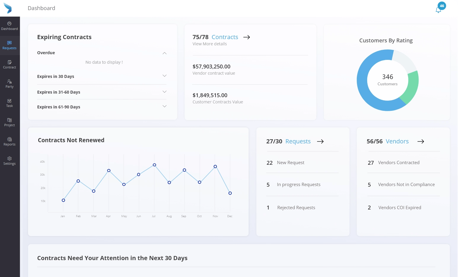458x277 pixels.
Task: Click the Jul data point on chart
Action: coord(154,165)
